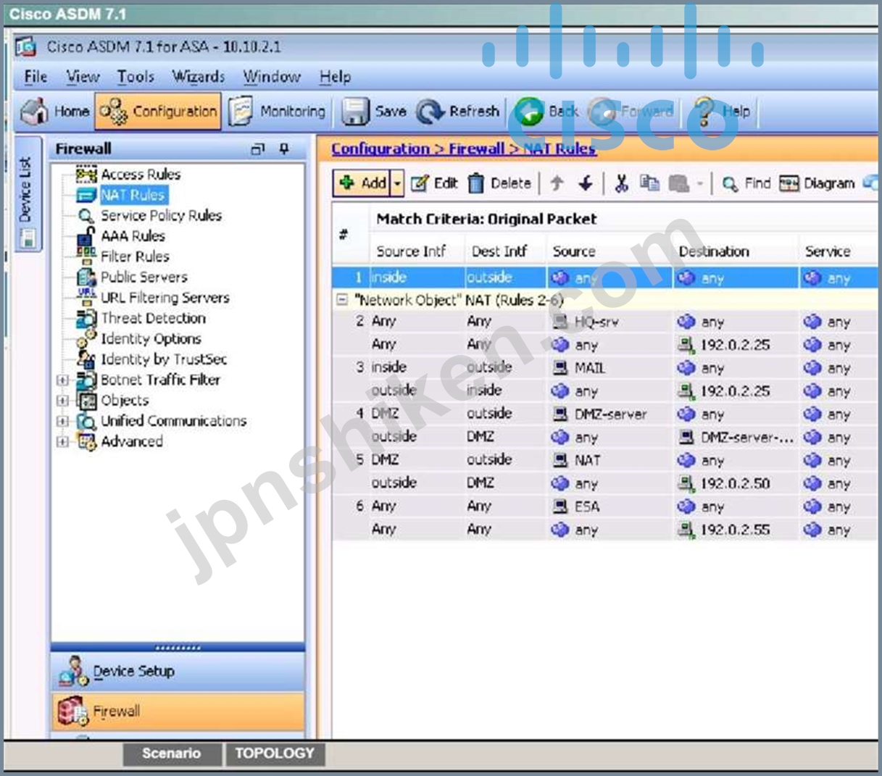Open Help from the toolbar
The width and height of the screenshot is (882, 776).
click(x=721, y=111)
